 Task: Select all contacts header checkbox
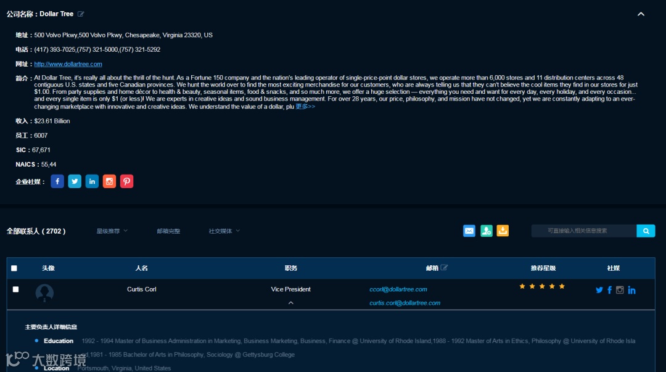[x=14, y=268]
